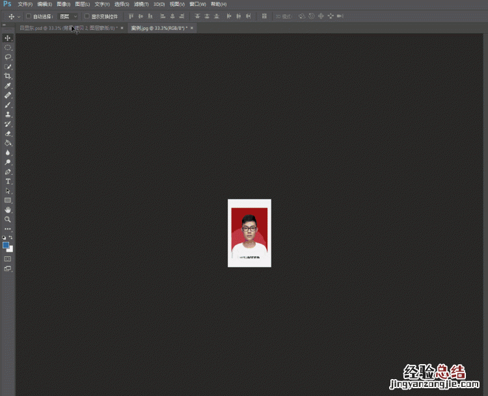Click align bottom edges icon
Image resolution: width=488 pixels, height=396 pixels.
pos(150,16)
